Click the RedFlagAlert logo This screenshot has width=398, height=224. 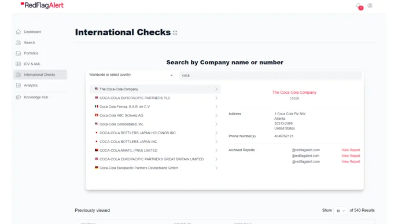pos(42,5)
